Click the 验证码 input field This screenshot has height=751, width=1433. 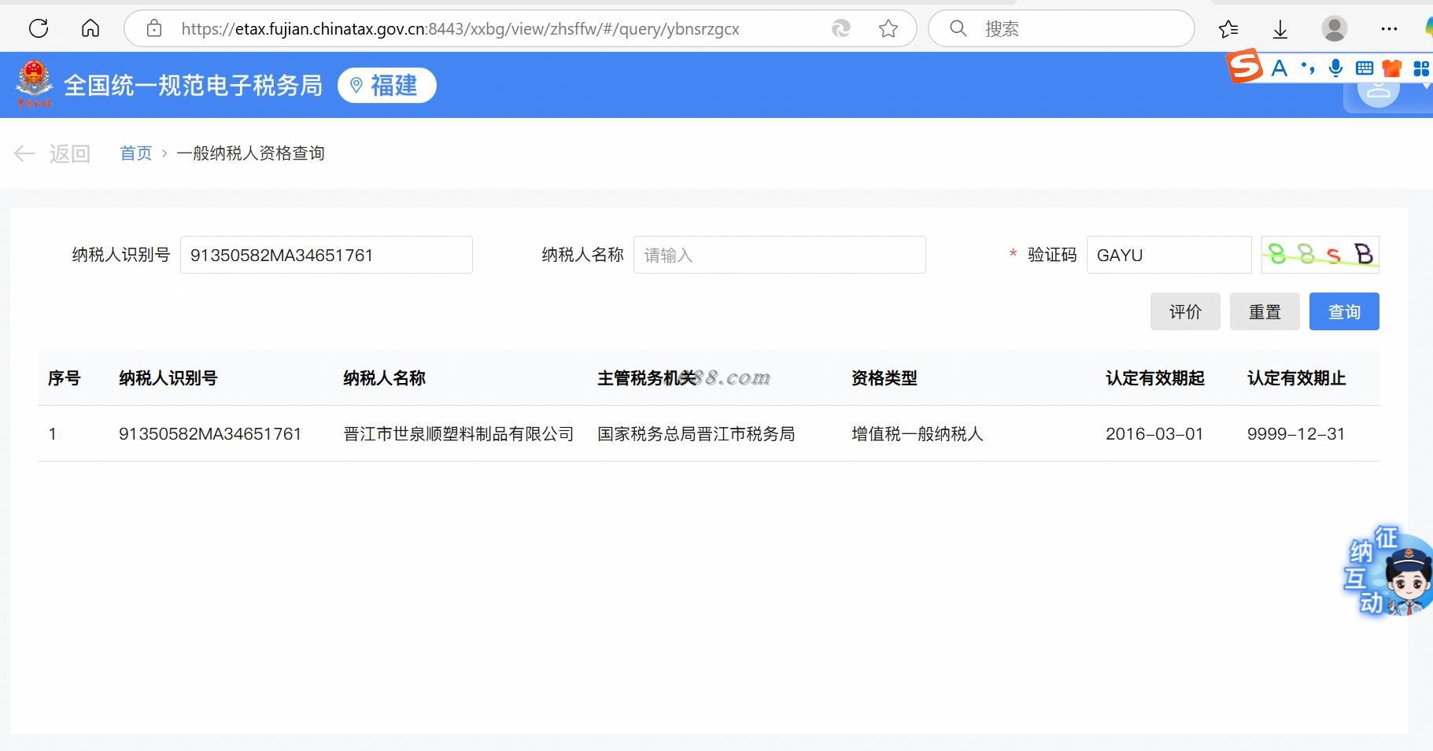(x=1169, y=255)
